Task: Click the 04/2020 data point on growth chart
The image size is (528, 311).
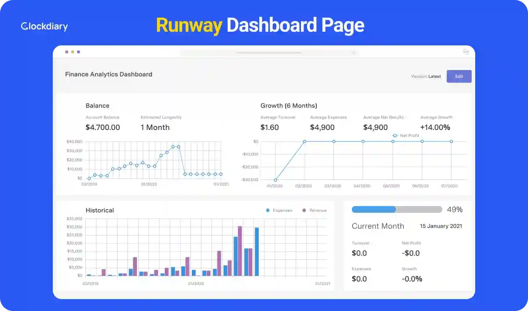Action: (x=363, y=141)
